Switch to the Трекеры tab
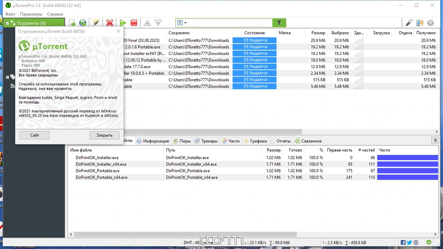This screenshot has width=443, height=249. click(206, 141)
